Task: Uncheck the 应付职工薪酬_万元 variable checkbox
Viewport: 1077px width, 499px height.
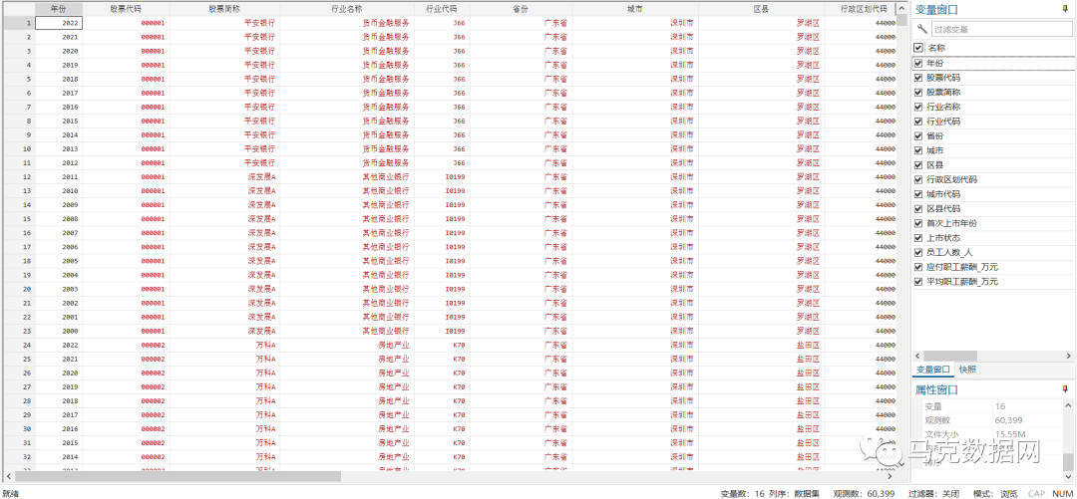Action: click(918, 267)
